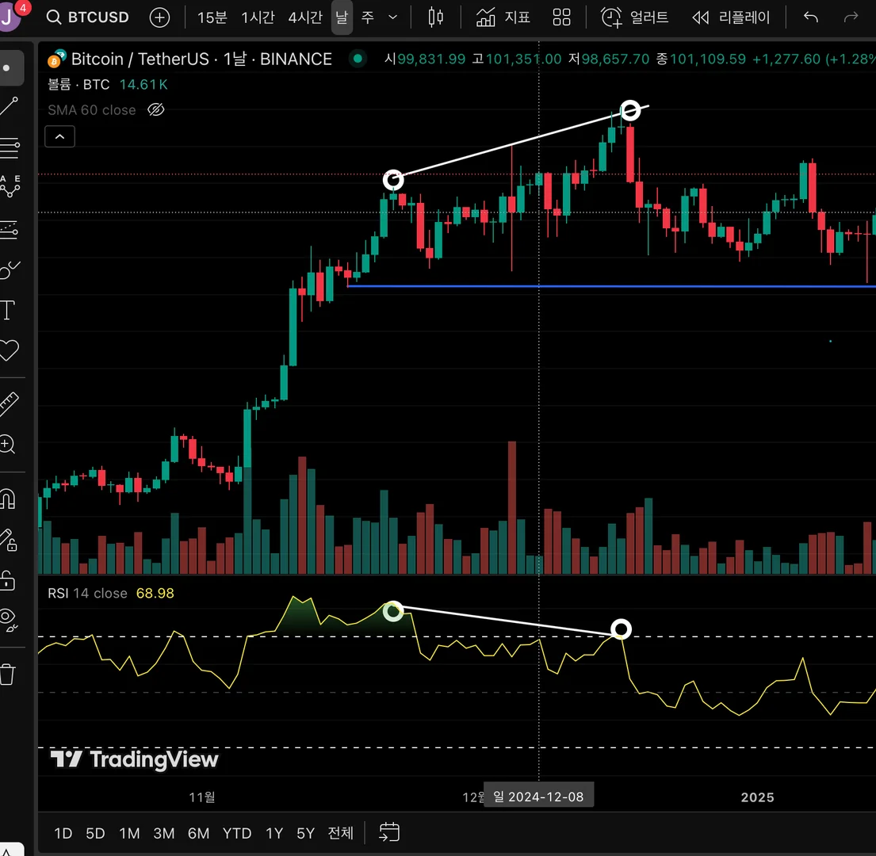Set range to 5D

[96, 833]
